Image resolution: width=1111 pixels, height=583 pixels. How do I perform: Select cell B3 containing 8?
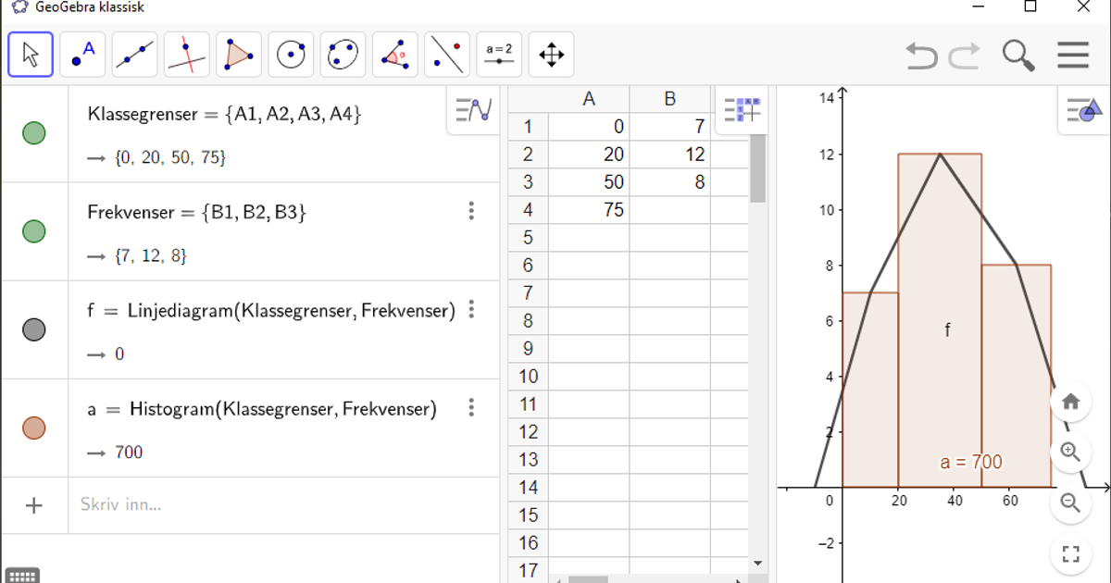click(670, 182)
